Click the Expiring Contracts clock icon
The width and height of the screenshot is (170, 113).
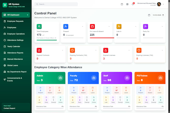(72, 50)
